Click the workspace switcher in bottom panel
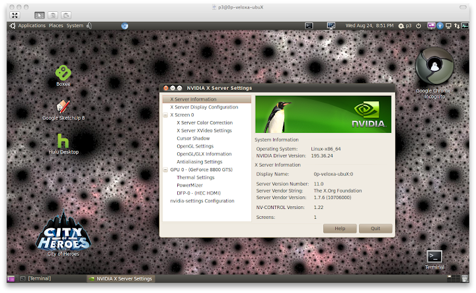Screen dimensions: 476x293 point(454,278)
